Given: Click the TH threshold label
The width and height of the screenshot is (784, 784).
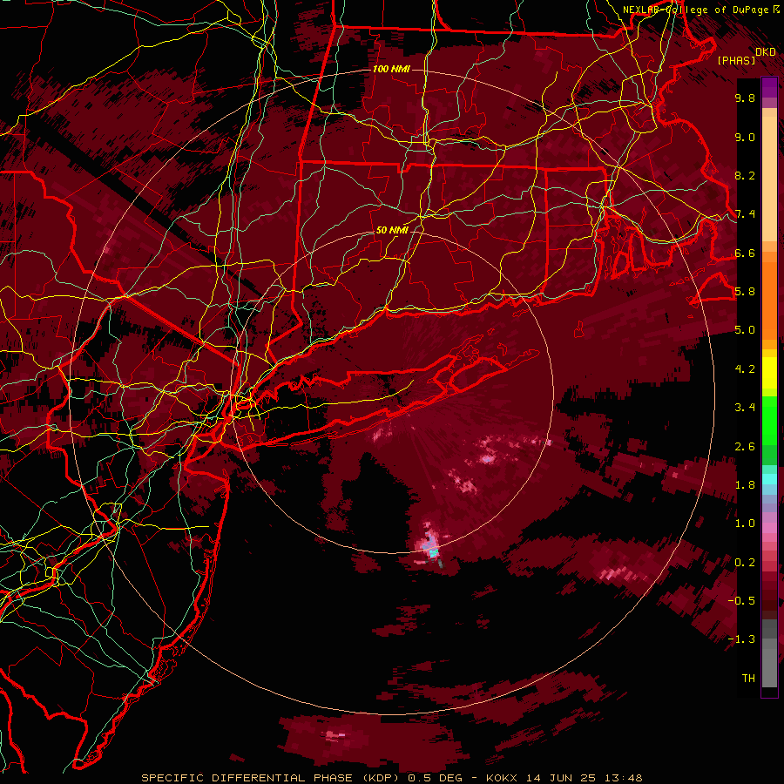Looking at the screenshot, I should tap(748, 679).
